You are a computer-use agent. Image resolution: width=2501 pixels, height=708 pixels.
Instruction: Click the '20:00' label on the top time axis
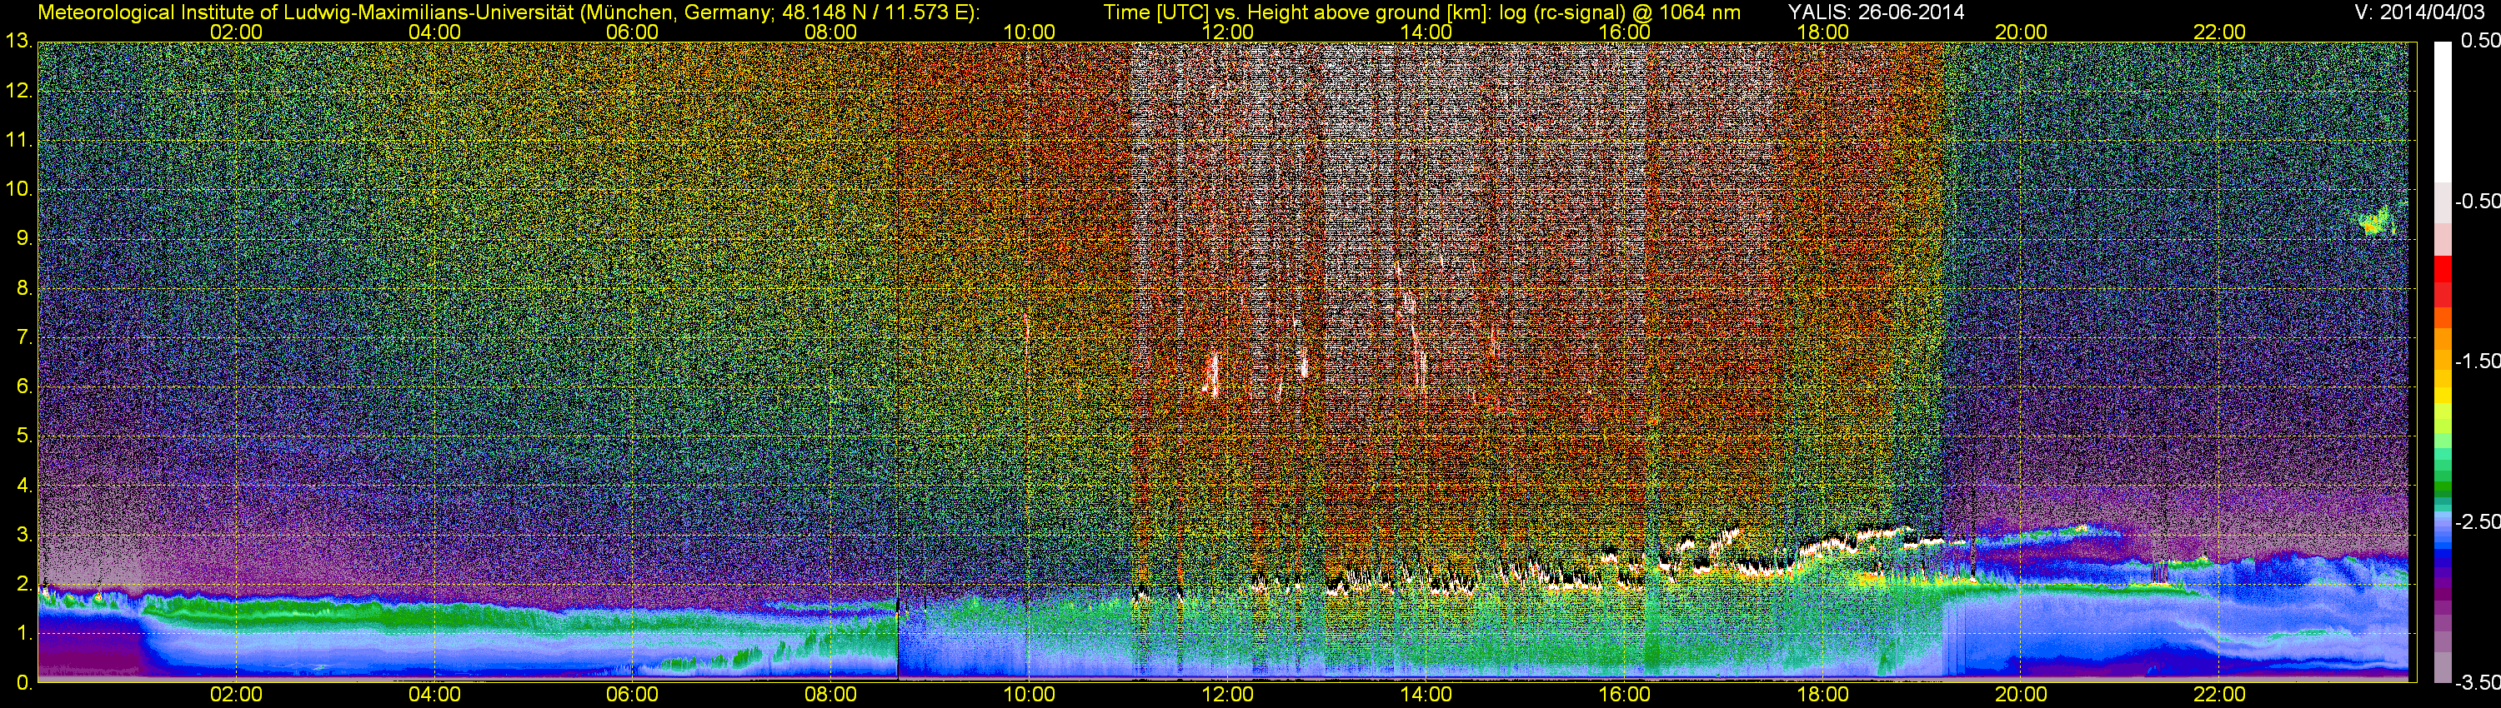(2022, 32)
